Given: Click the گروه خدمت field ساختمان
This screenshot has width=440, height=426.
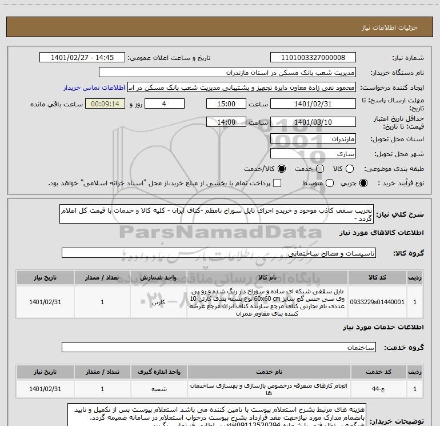Looking at the screenshot, I should [x=219, y=347].
